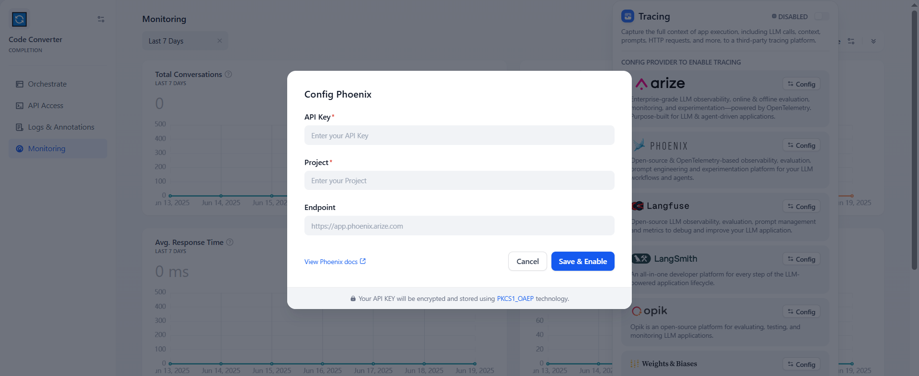Cancel the Config Phoenix dialog
The height and width of the screenshot is (376, 919).
tap(527, 261)
